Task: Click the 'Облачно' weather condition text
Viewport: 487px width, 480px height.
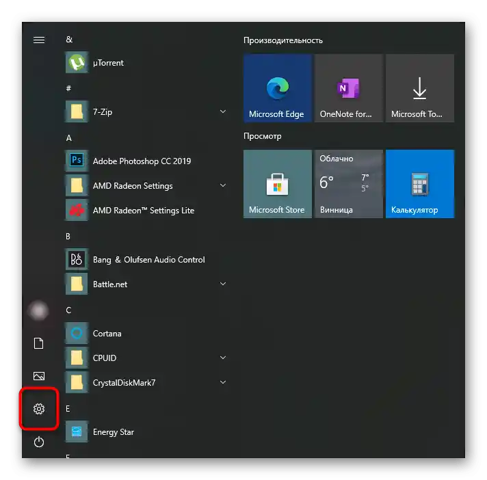Action: 337,159
